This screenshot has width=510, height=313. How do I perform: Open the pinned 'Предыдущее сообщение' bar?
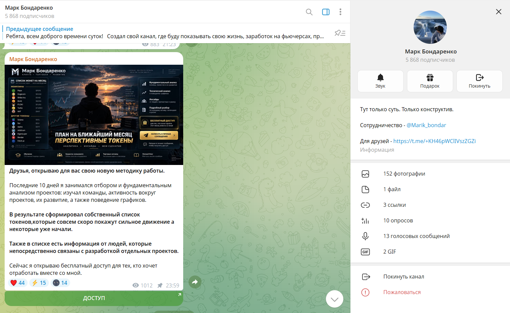click(165, 33)
